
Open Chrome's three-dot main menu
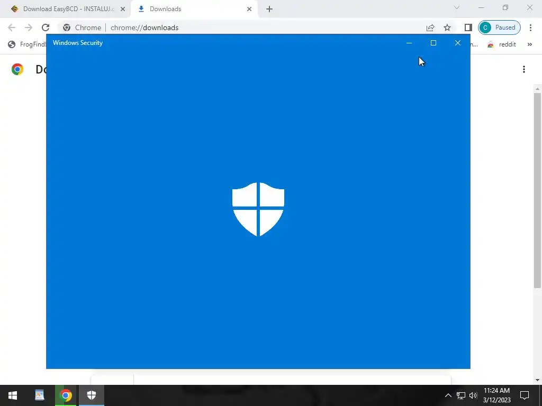point(530,27)
